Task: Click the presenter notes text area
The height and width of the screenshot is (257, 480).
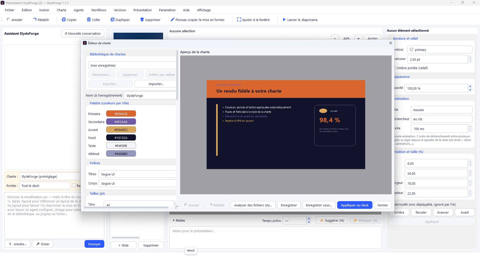Action: pyautogui.click(x=275, y=237)
